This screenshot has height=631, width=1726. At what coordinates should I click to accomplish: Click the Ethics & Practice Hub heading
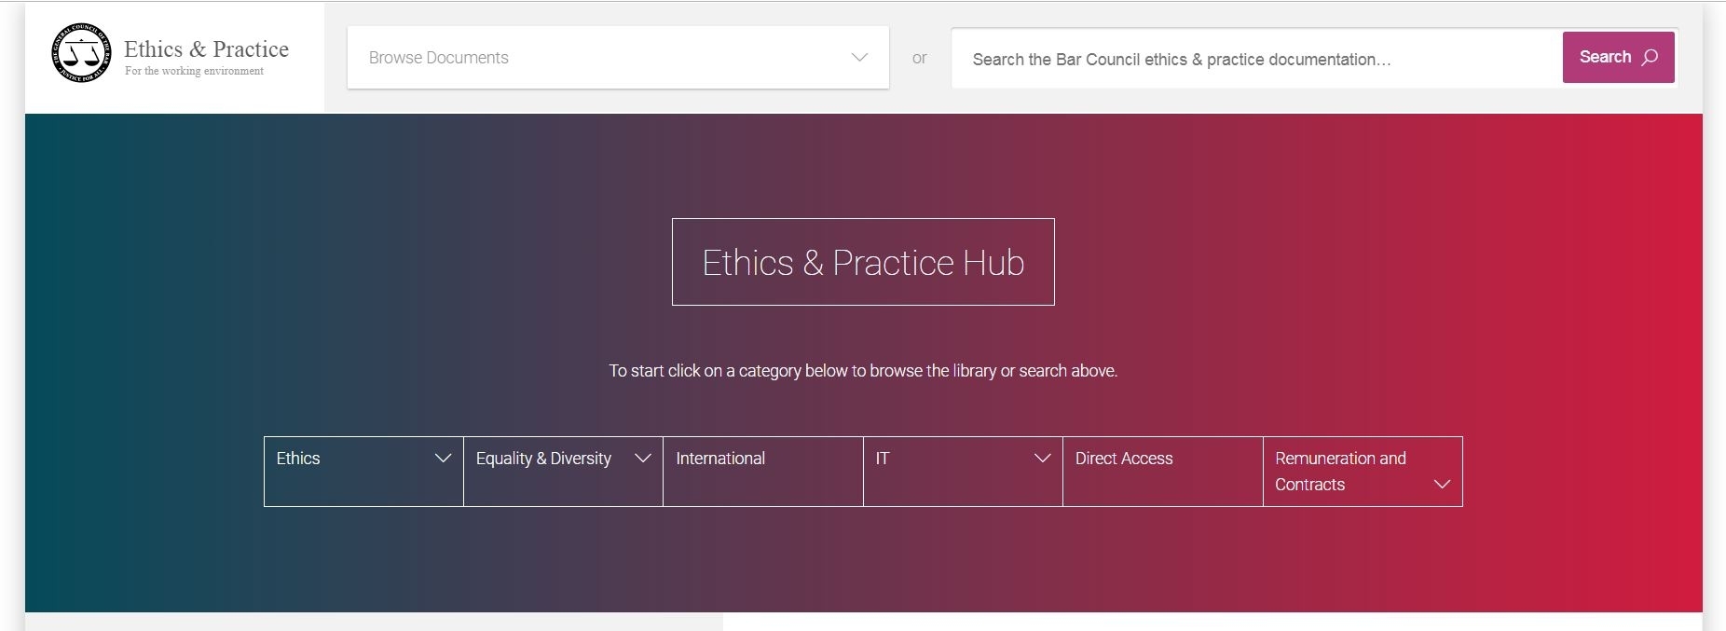tap(863, 262)
